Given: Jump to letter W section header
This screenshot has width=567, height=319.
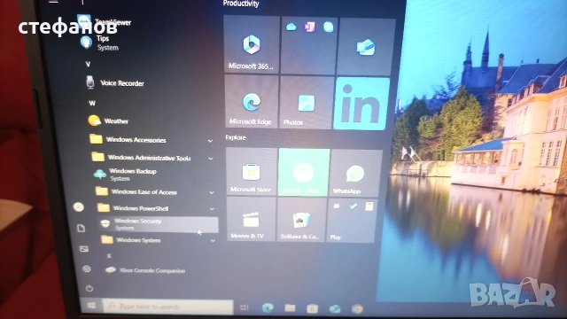Looking at the screenshot, I should click(92, 104).
